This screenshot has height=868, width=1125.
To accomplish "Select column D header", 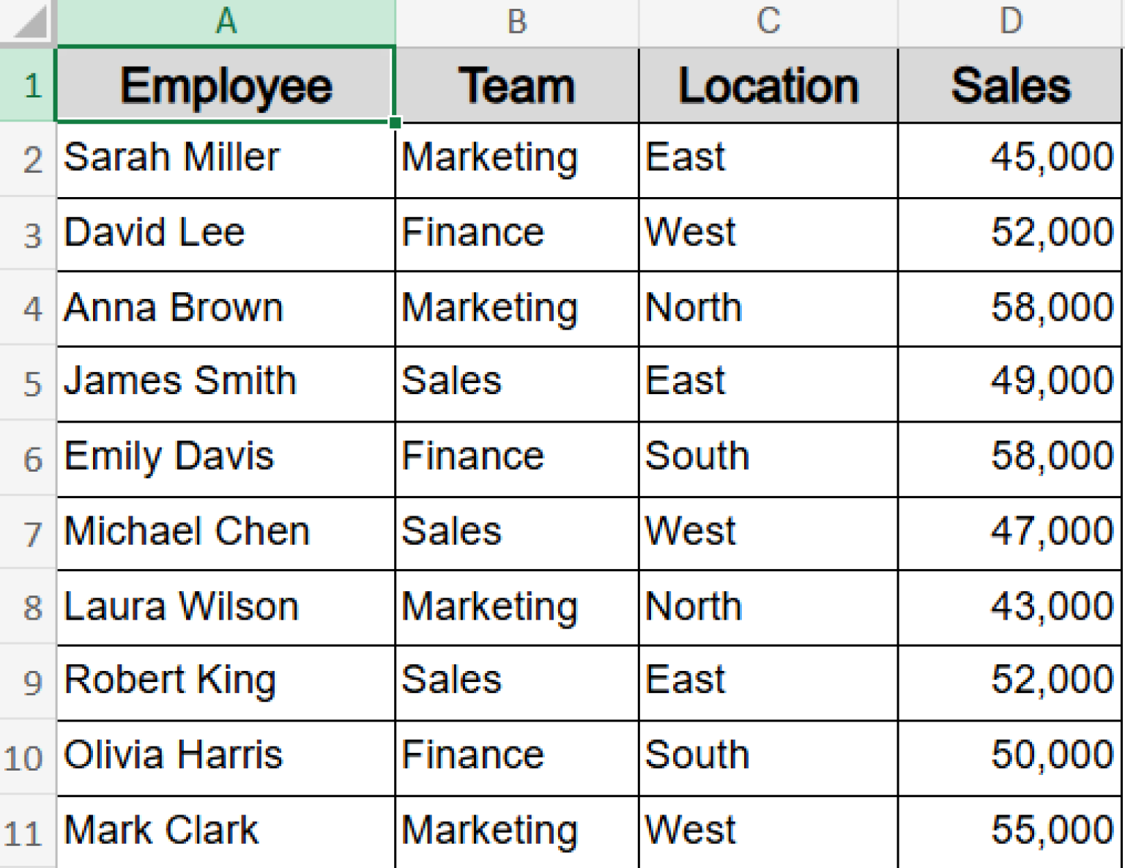I will pos(1011,21).
